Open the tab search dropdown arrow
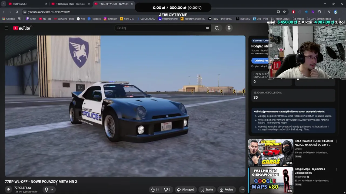This screenshot has width=346, height=194. click(x=4, y=4)
